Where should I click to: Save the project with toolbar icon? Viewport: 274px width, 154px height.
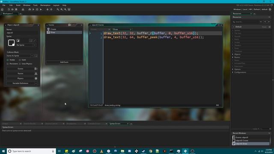[16, 9]
